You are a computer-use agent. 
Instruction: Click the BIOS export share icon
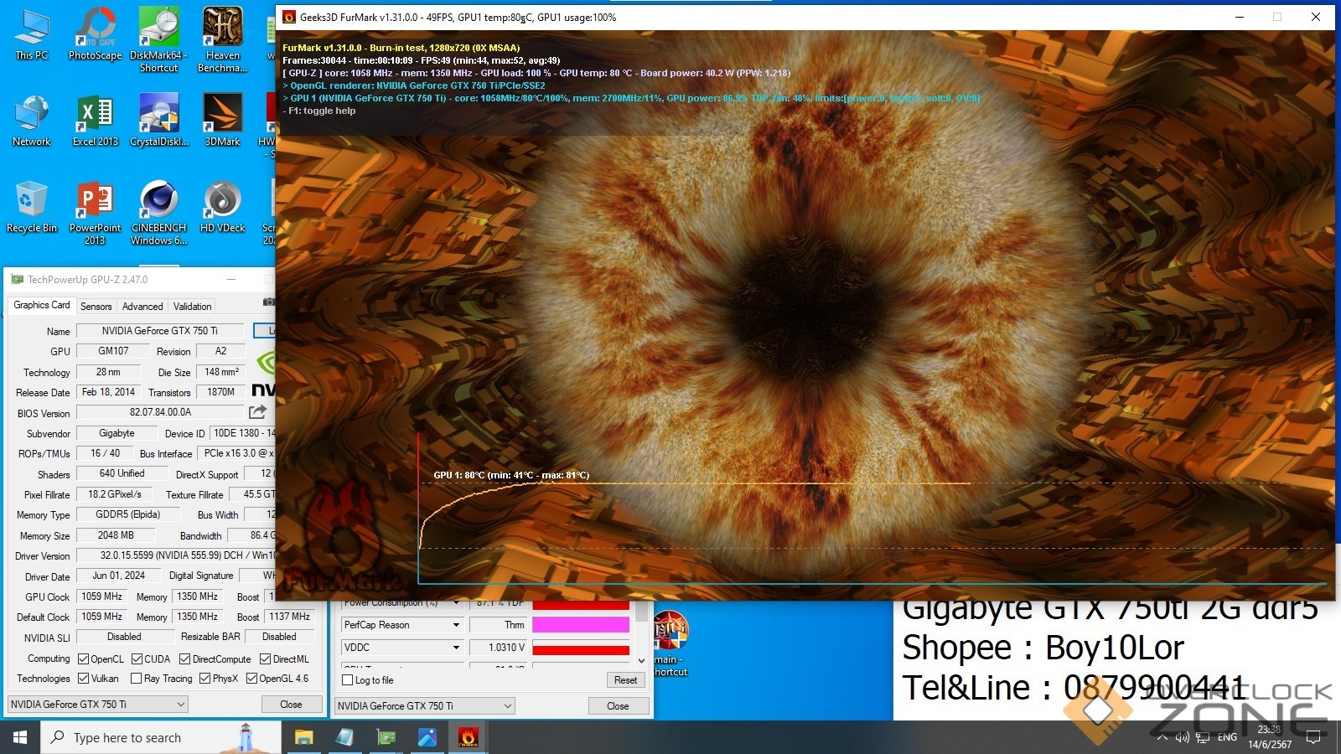(257, 412)
